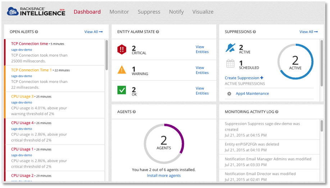
Task: Click the 'ACTIVE SUPPRESSIONS' label
Action: [x=245, y=84]
